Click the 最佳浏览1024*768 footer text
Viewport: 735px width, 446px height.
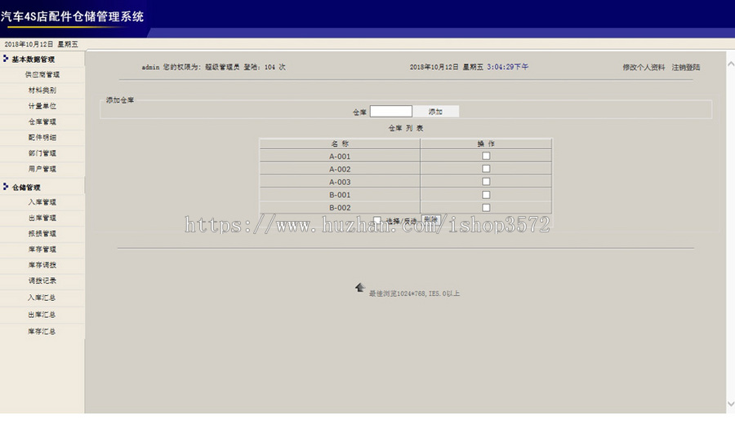pyautogui.click(x=414, y=294)
